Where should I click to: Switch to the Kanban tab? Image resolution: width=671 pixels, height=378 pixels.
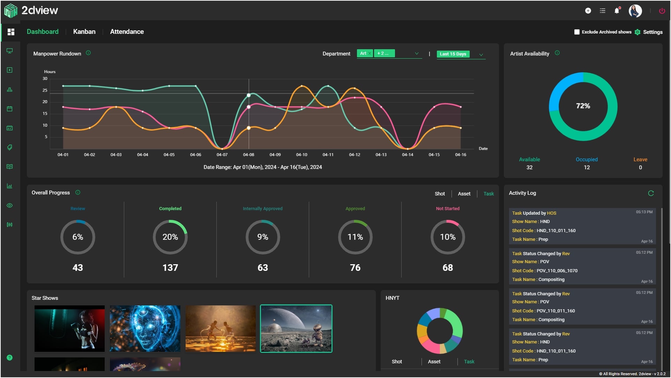pyautogui.click(x=84, y=31)
